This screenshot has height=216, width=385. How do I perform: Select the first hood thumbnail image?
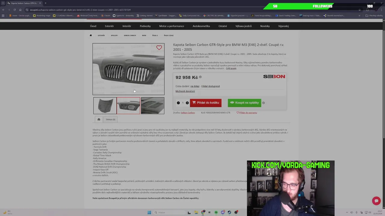coord(105,106)
